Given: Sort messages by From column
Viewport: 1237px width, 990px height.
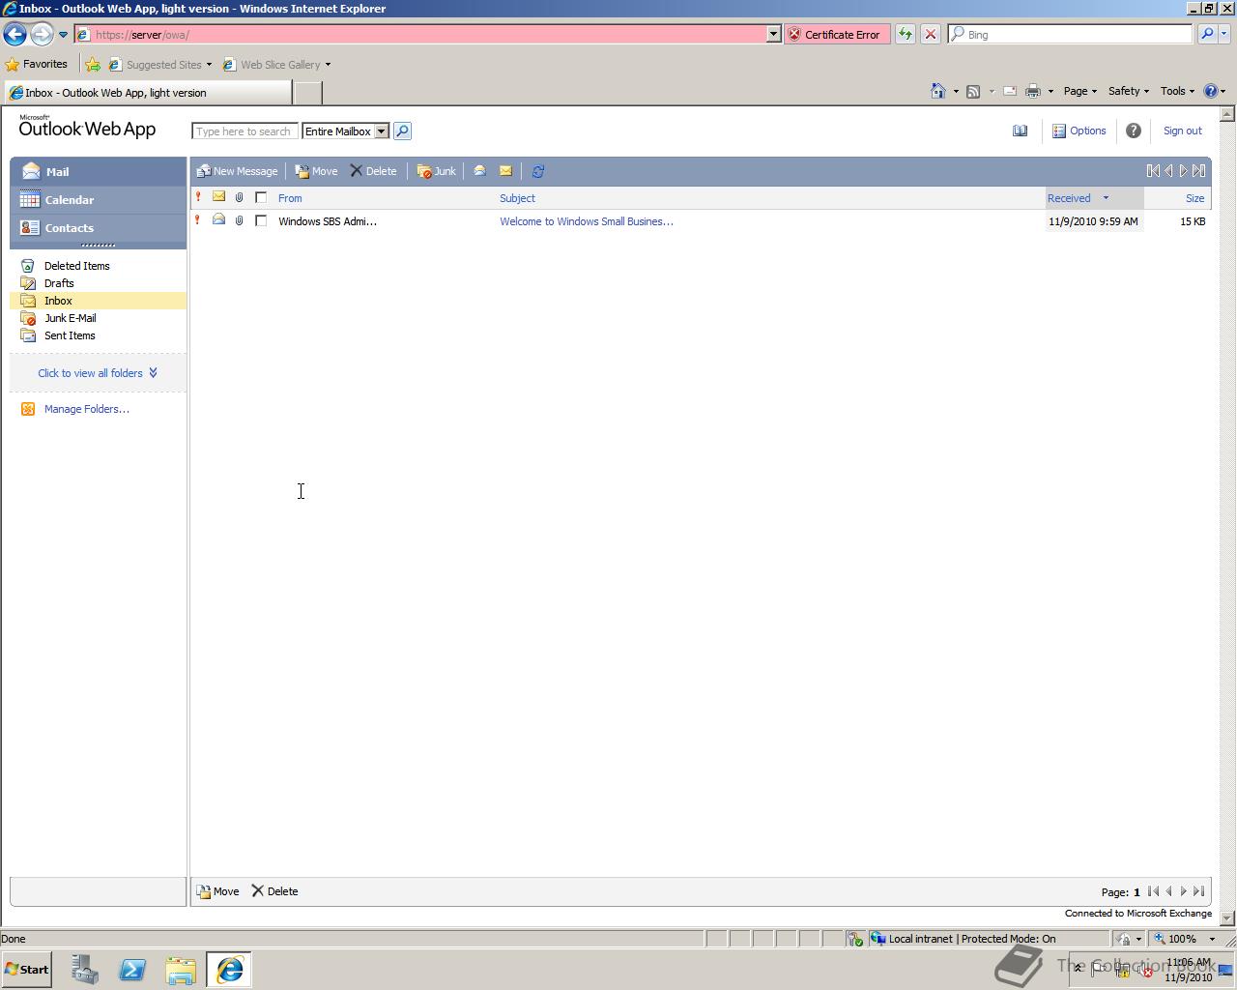Looking at the screenshot, I should (x=290, y=198).
